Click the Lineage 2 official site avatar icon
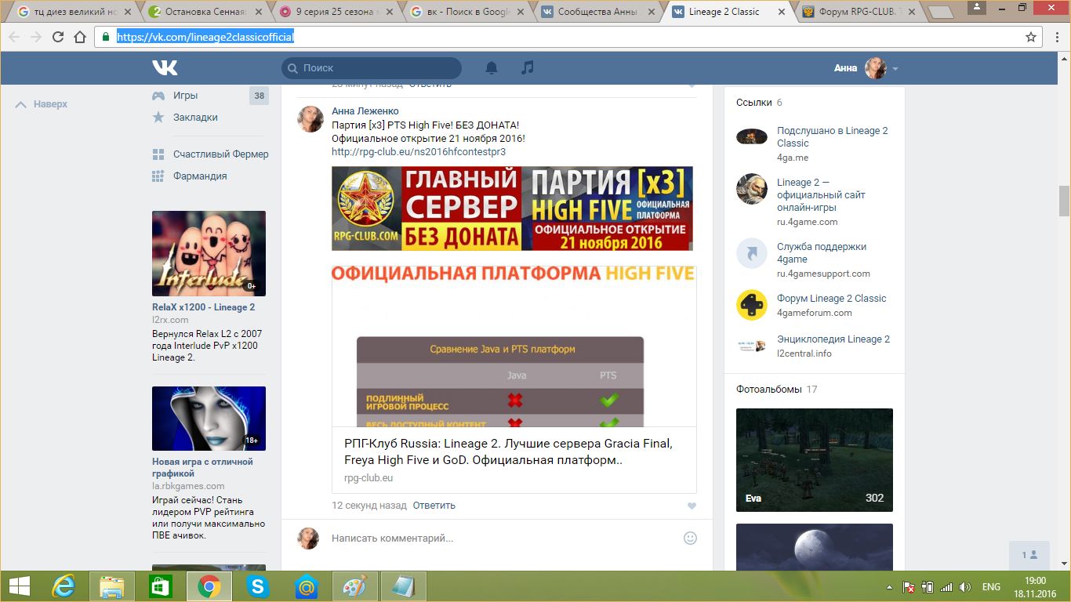The image size is (1071, 602). tap(752, 189)
